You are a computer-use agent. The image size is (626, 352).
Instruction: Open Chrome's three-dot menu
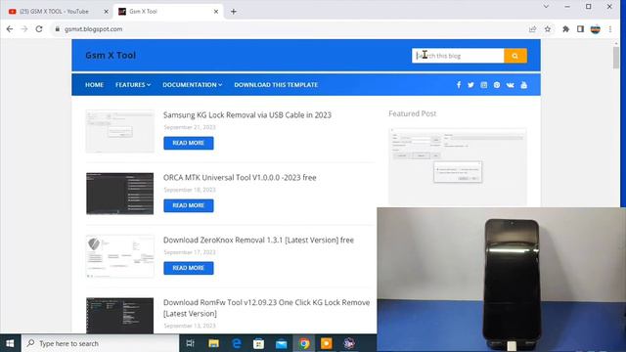coord(610,29)
